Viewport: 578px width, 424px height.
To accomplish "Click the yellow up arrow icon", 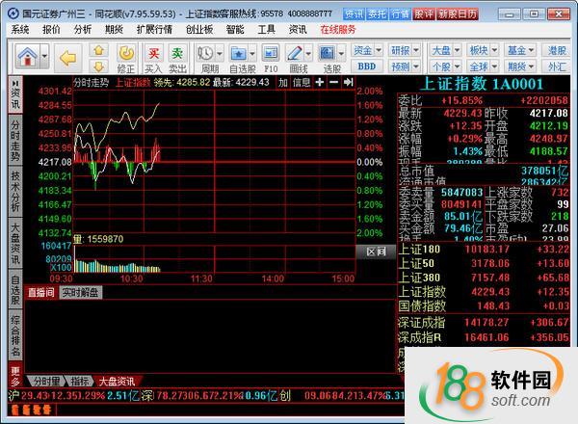I will [x=98, y=50].
